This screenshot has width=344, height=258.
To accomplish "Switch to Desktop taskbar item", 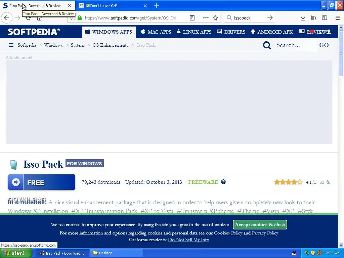I will pyautogui.click(x=116, y=253).
